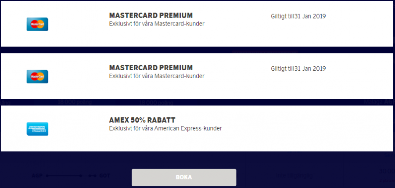Click the American Express logo
The height and width of the screenshot is (188, 395).
37,129
